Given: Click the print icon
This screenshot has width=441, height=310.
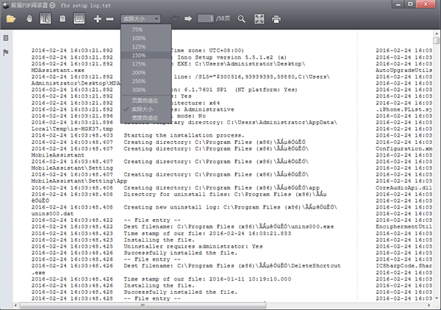Looking at the screenshot, I should click(x=276, y=18).
